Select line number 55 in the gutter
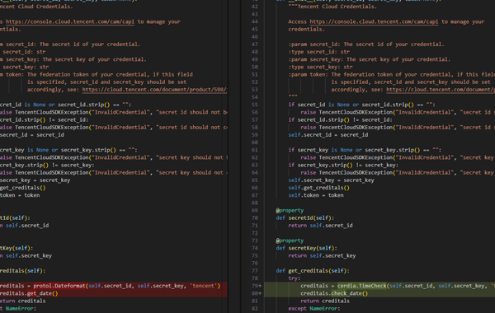495x313 pixels. [255, 105]
